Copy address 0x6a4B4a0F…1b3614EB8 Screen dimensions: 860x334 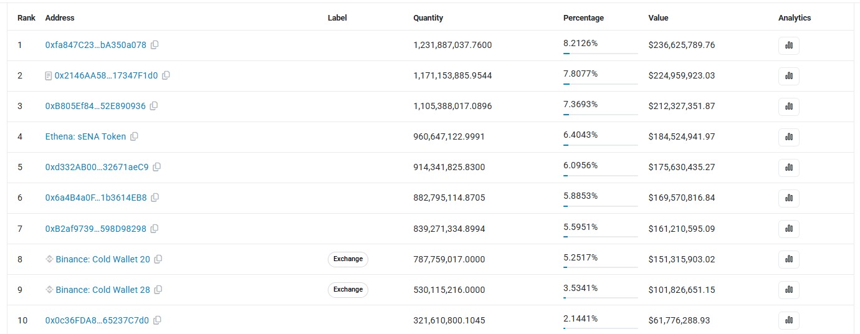(x=155, y=198)
